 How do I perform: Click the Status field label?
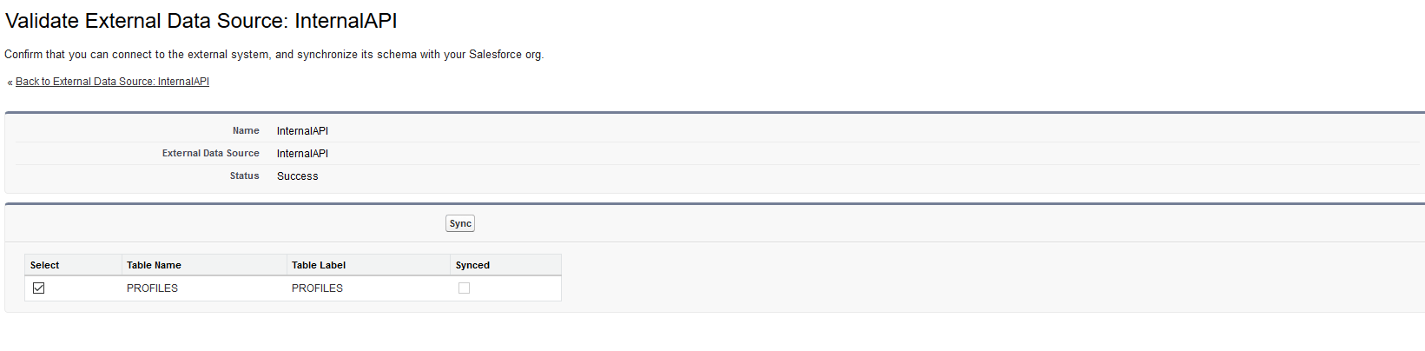coord(244,176)
